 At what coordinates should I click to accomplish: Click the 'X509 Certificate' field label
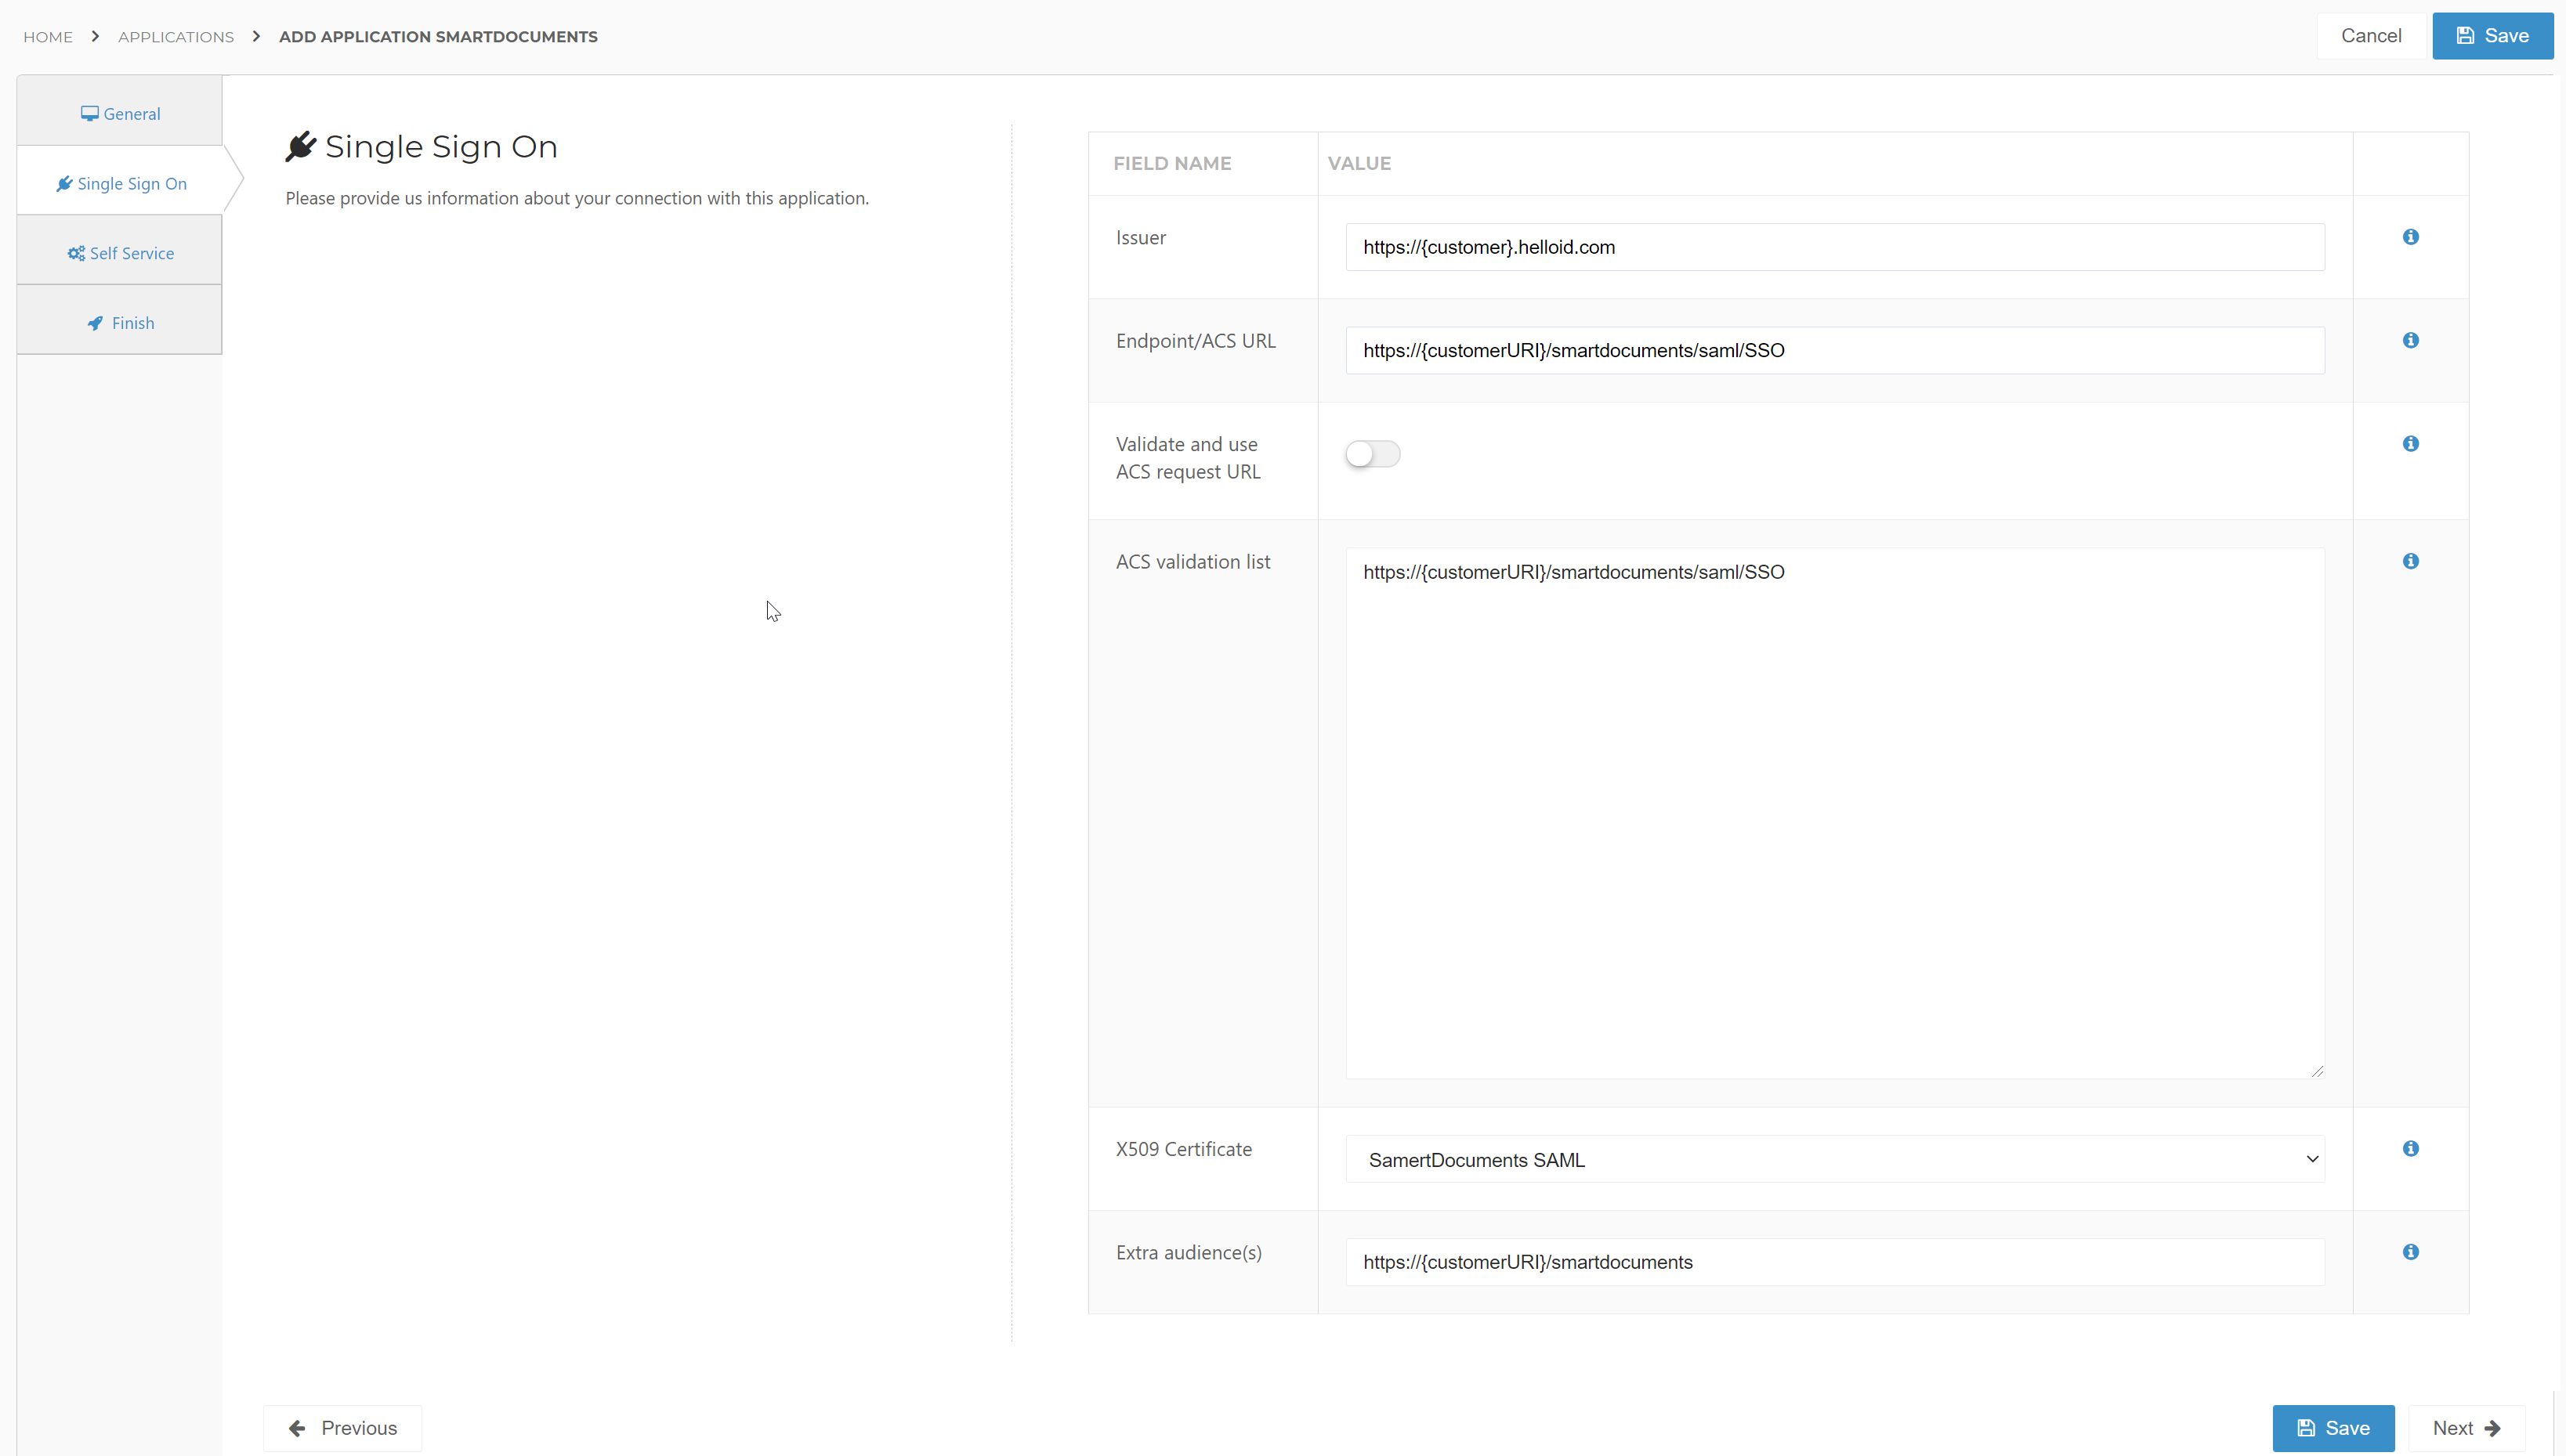tap(1183, 1149)
